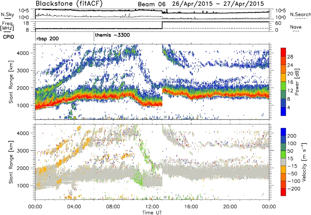Viewport: 311px width, 215px height.
Task: Click the 'Blackstone (fitACF)' title text
Action: coord(69,4)
